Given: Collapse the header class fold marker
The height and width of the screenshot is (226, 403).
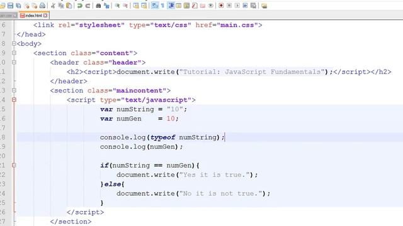Looking at the screenshot, I should [14, 62].
